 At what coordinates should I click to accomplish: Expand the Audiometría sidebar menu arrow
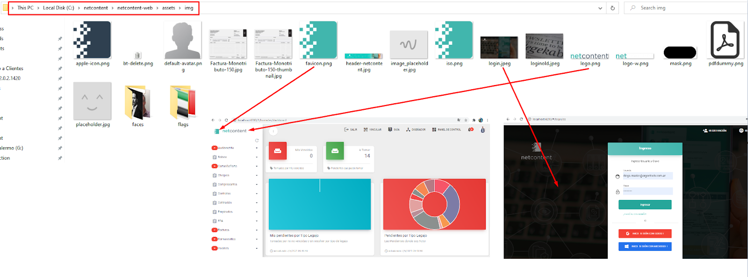[x=257, y=148]
